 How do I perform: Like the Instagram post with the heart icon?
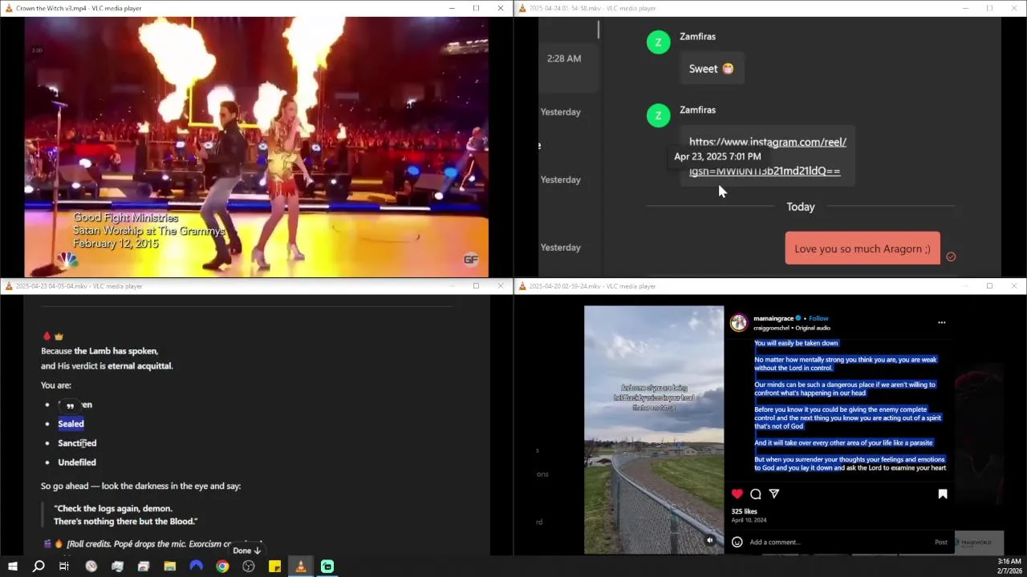click(737, 494)
